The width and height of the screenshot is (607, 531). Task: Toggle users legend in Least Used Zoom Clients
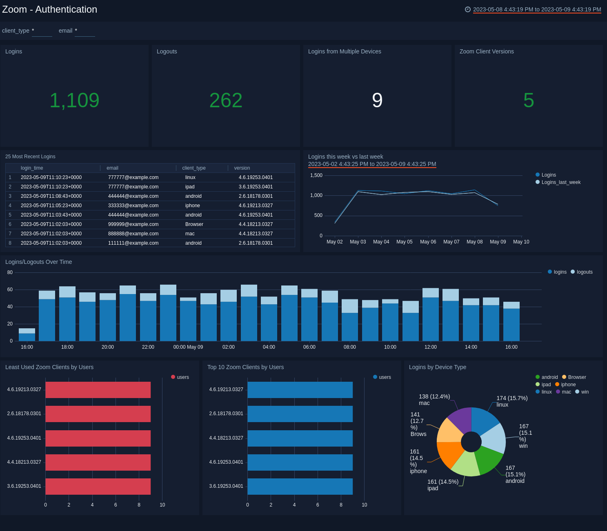[x=180, y=377]
